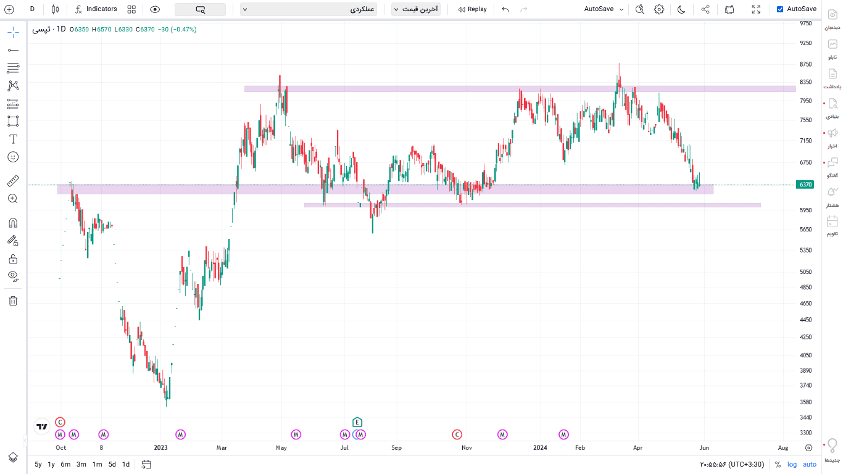Toggle stay in drawing mode
The image size is (843, 474).
click(13, 241)
